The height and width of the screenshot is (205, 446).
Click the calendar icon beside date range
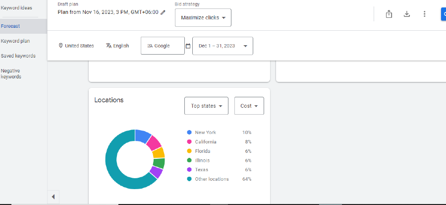tap(188, 46)
